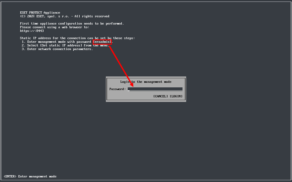Click the Password input field
The image size is (292, 182).
point(155,89)
